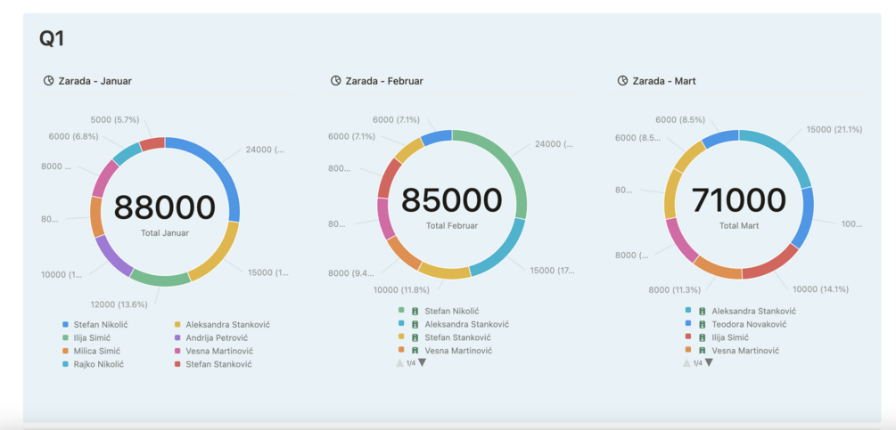Click the '10000 (14.1%)' label in Mart chart

[x=820, y=289]
